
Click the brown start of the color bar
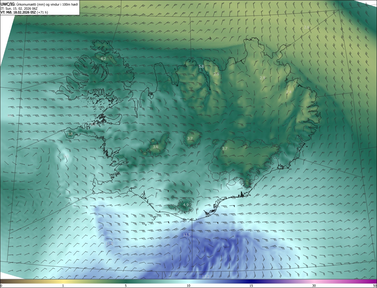pos(3,281)
